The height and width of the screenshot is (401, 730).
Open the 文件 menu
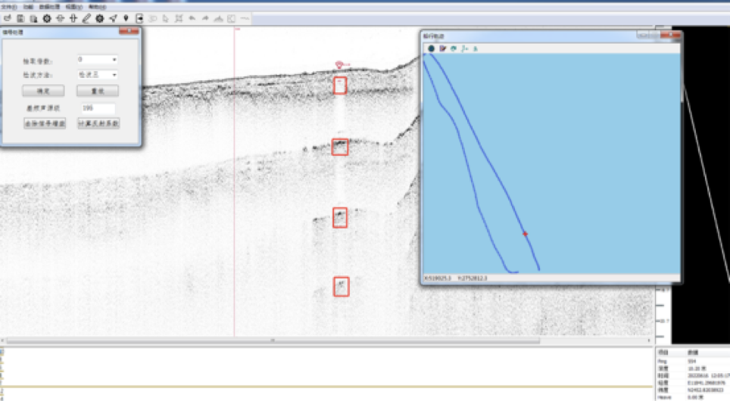(8, 6)
